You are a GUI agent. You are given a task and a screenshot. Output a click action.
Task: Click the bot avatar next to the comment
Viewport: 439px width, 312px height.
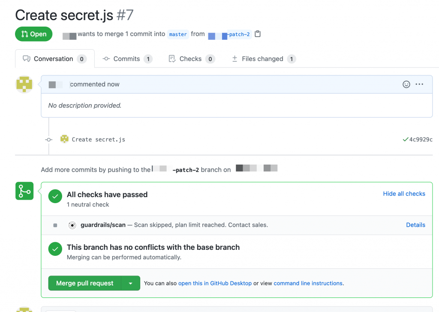point(24,84)
